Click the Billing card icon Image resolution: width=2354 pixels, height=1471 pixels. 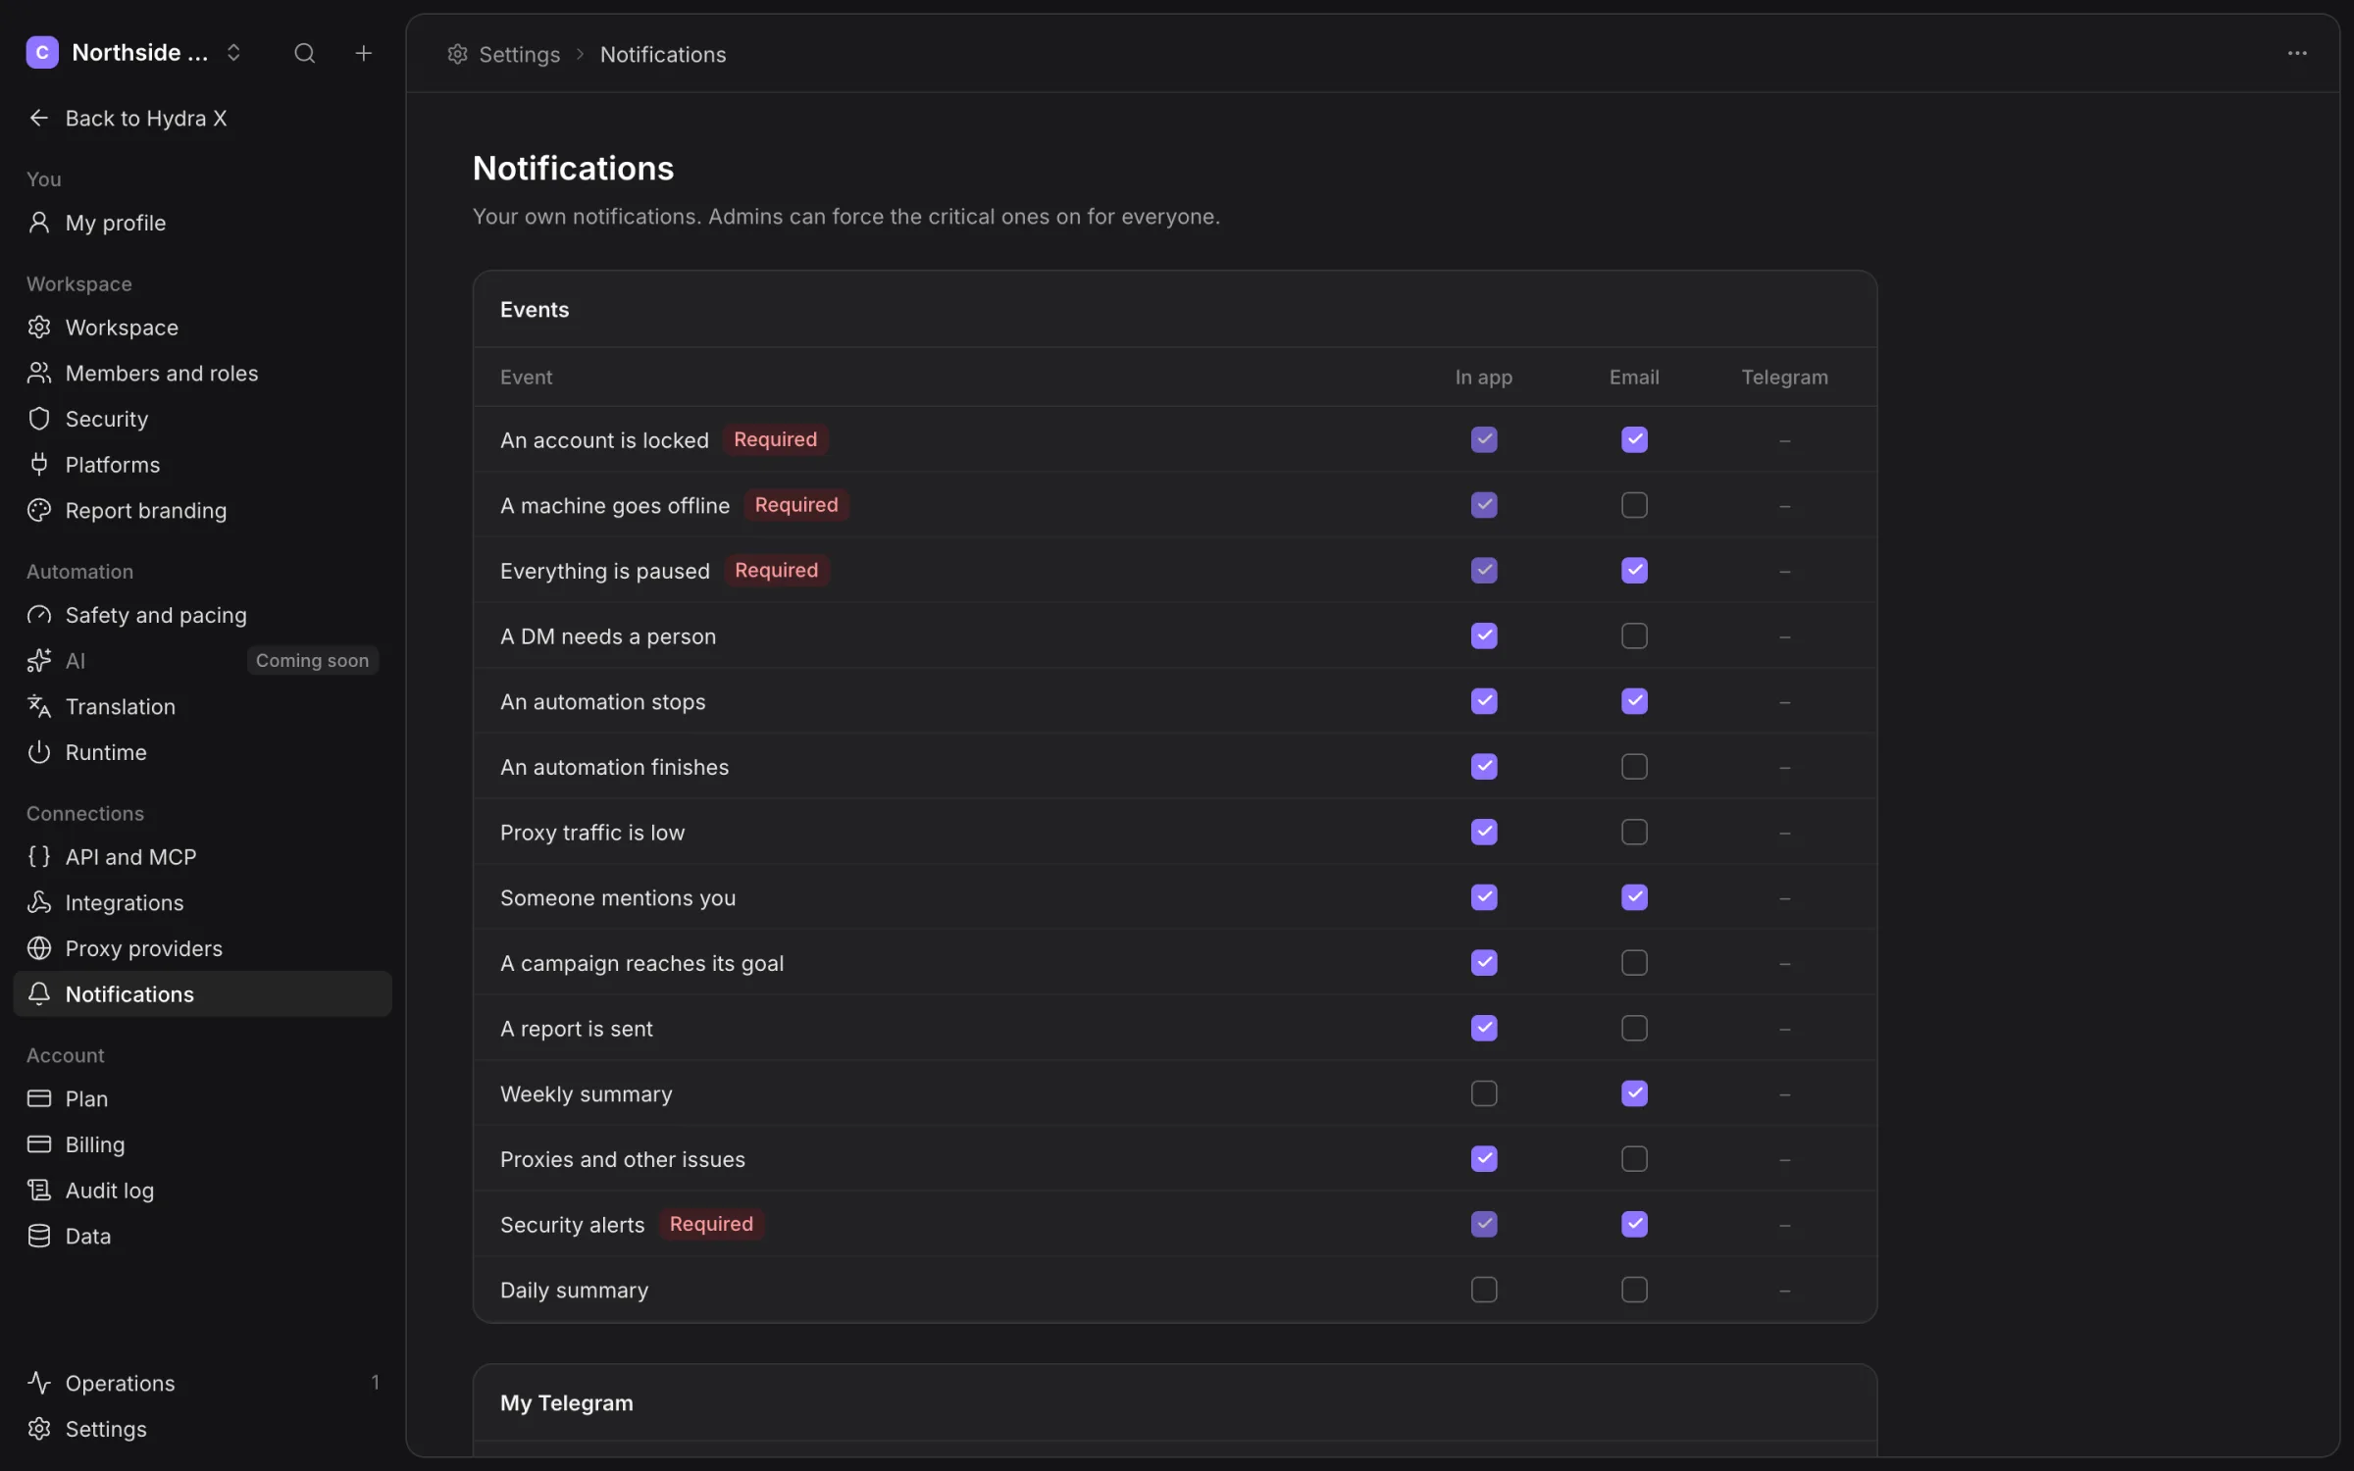[39, 1144]
